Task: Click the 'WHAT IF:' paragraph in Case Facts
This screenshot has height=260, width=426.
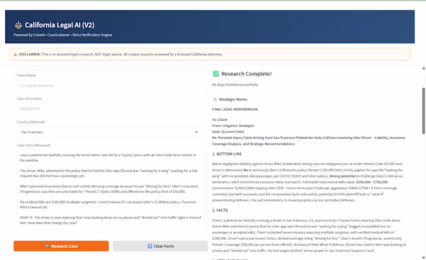Action: coord(110,220)
